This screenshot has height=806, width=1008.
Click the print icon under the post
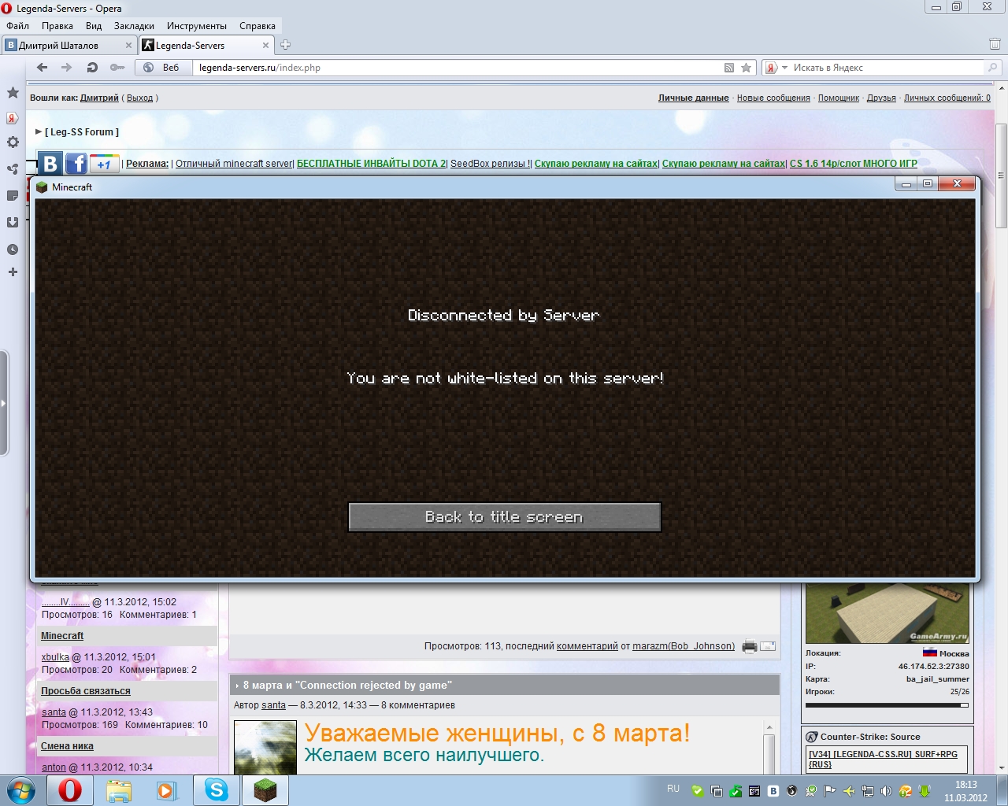click(x=750, y=646)
